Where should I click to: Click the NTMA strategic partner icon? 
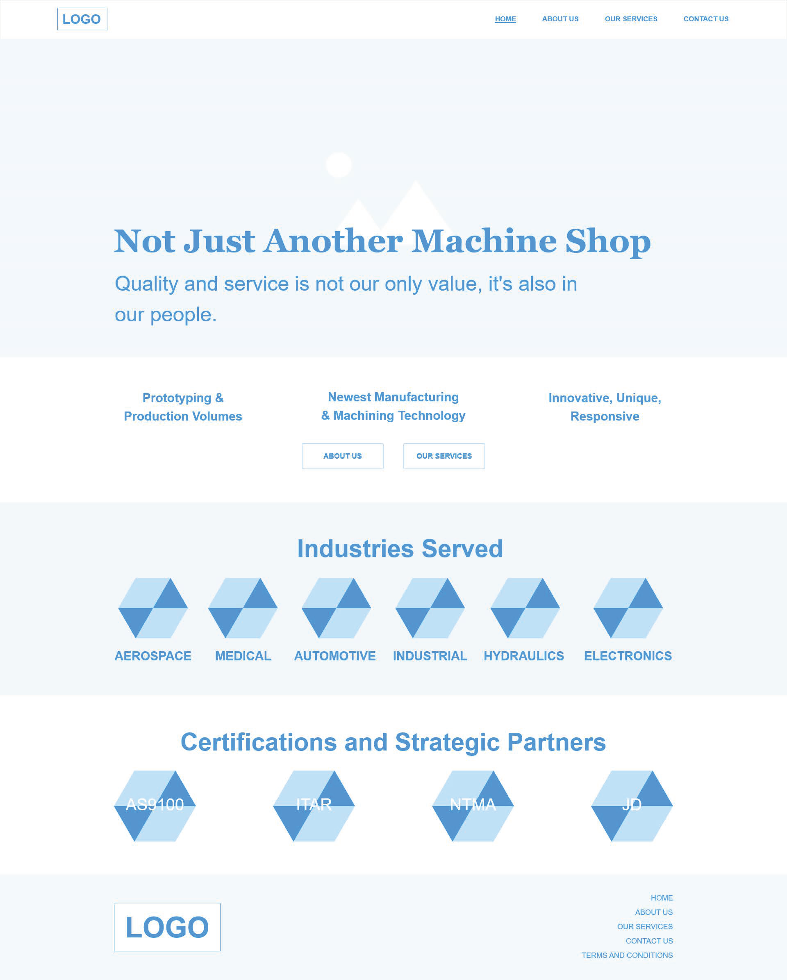click(471, 803)
